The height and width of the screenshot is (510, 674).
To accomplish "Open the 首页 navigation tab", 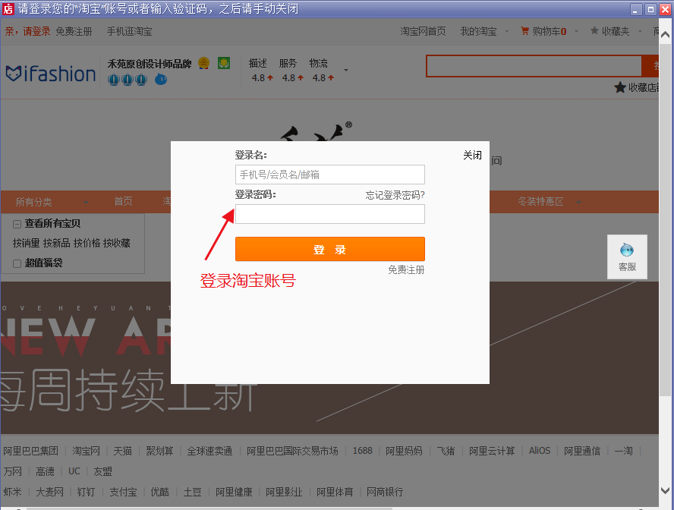I will click(x=123, y=202).
